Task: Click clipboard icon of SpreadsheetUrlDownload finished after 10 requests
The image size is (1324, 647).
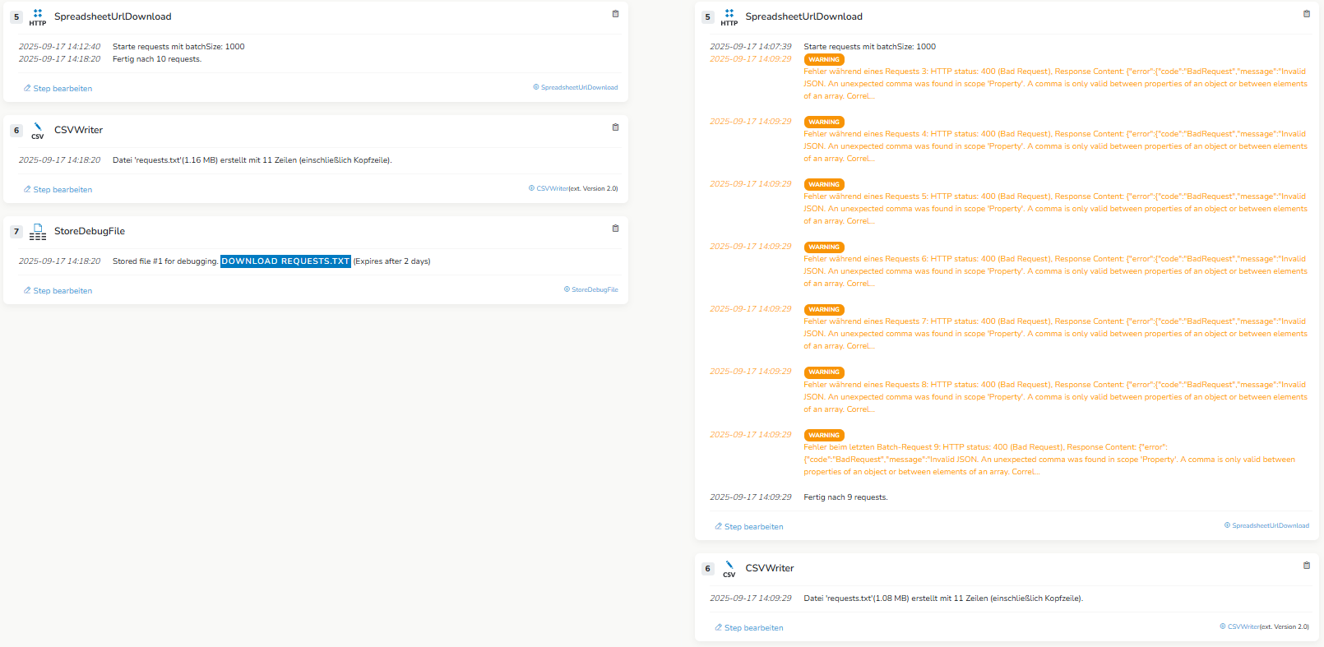Action: pos(615,14)
